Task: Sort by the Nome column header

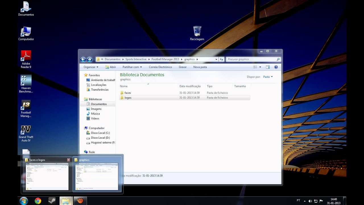Action: pos(148,86)
